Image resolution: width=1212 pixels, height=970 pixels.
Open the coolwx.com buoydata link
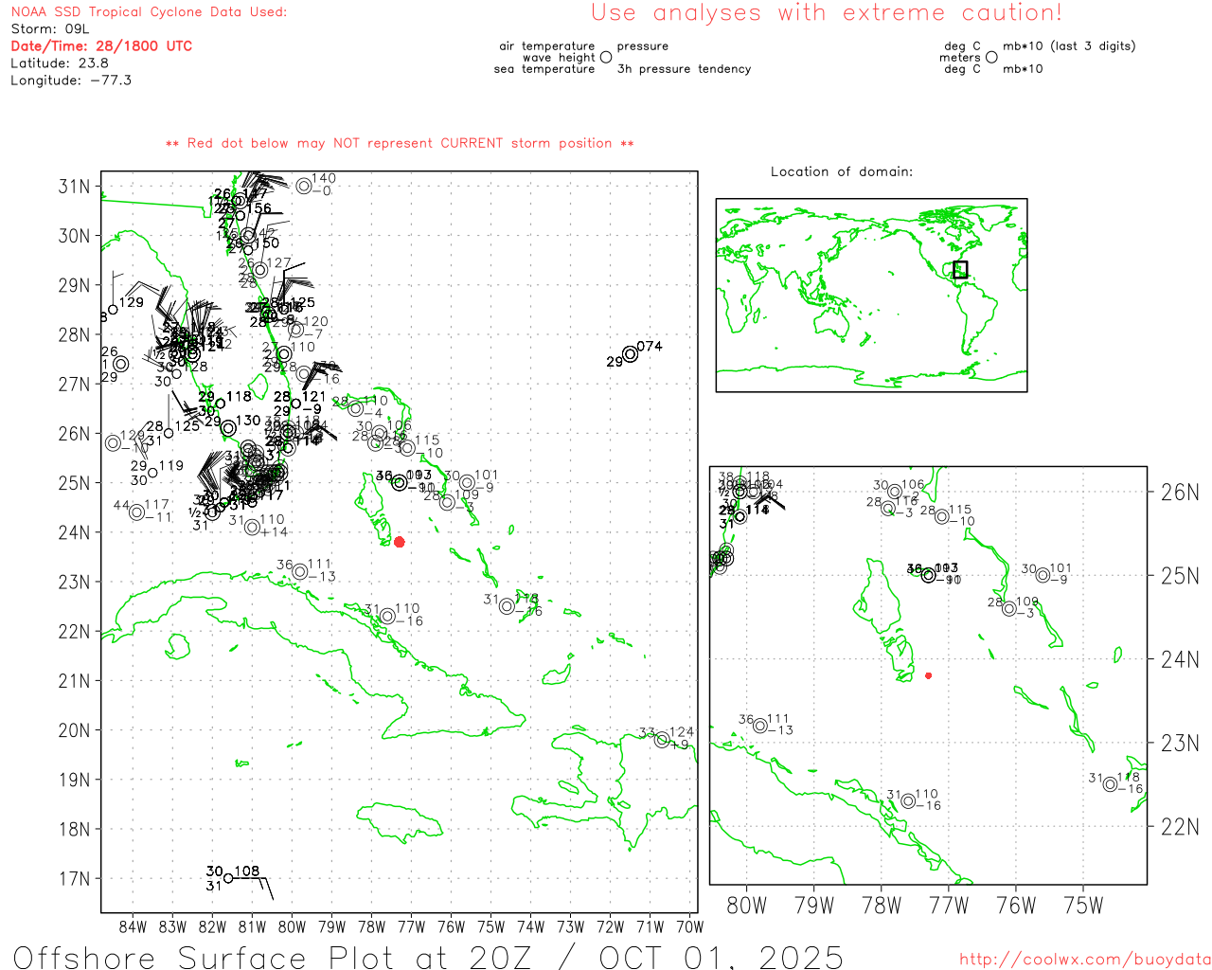1084,959
